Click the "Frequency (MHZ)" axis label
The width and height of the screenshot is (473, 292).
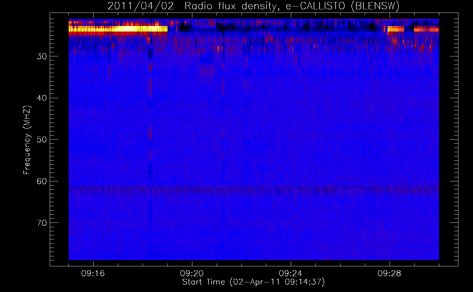[27, 140]
